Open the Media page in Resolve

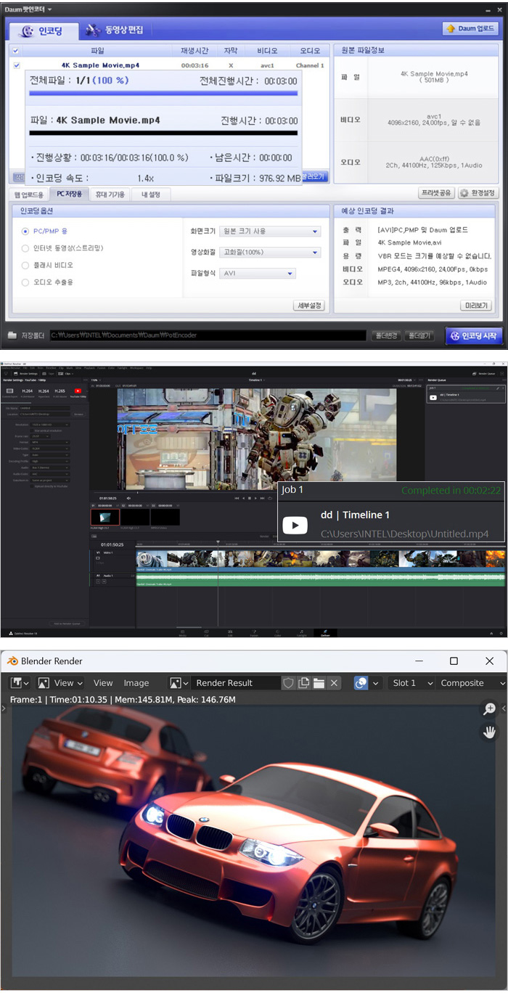click(182, 632)
